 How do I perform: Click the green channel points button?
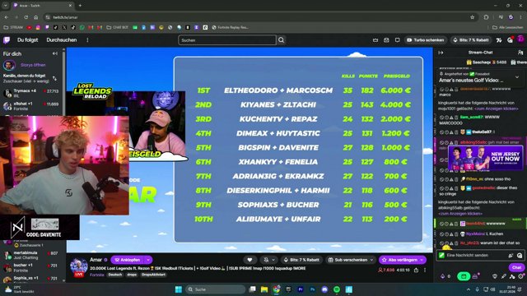coord(464,276)
